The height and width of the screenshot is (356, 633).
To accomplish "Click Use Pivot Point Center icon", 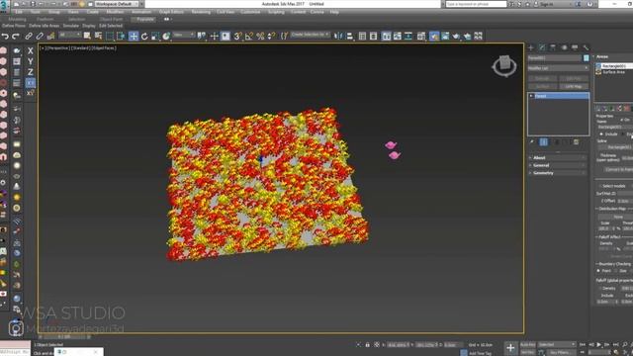I will coord(202,37).
